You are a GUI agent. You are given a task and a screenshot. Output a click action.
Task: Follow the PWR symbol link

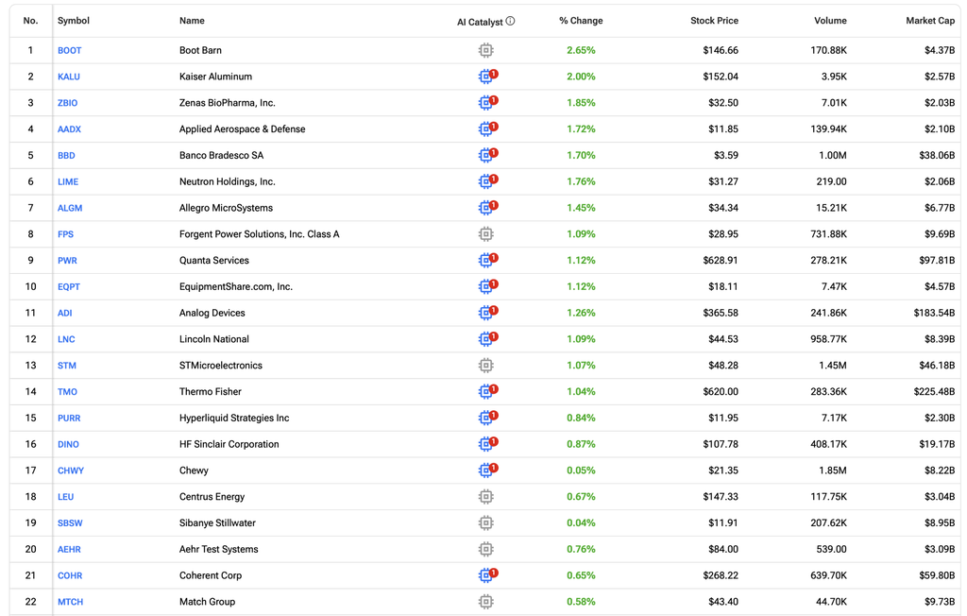67,261
